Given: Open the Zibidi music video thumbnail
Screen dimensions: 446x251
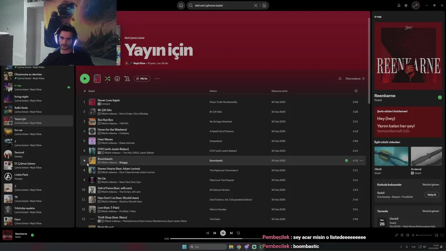Looking at the screenshot, I should click(x=391, y=156).
